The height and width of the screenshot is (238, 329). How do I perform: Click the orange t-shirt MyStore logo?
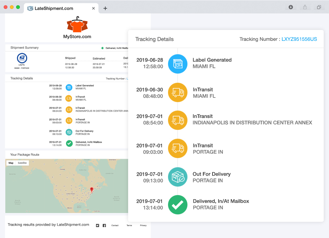click(77, 25)
